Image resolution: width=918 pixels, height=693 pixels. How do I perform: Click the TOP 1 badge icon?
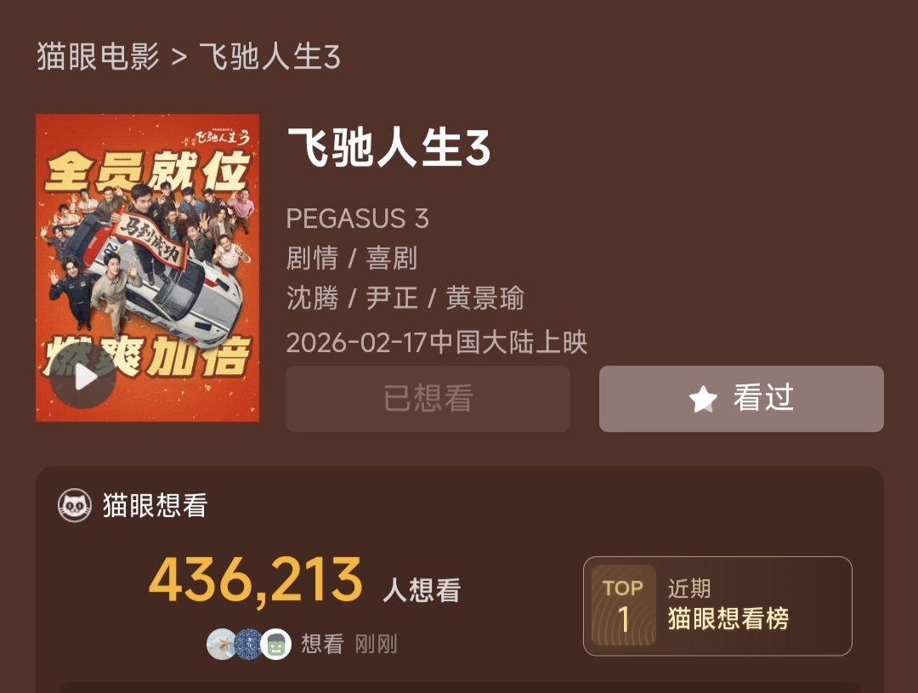624,605
